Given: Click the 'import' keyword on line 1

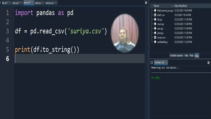Looking at the screenshot, I should [x=24, y=13].
